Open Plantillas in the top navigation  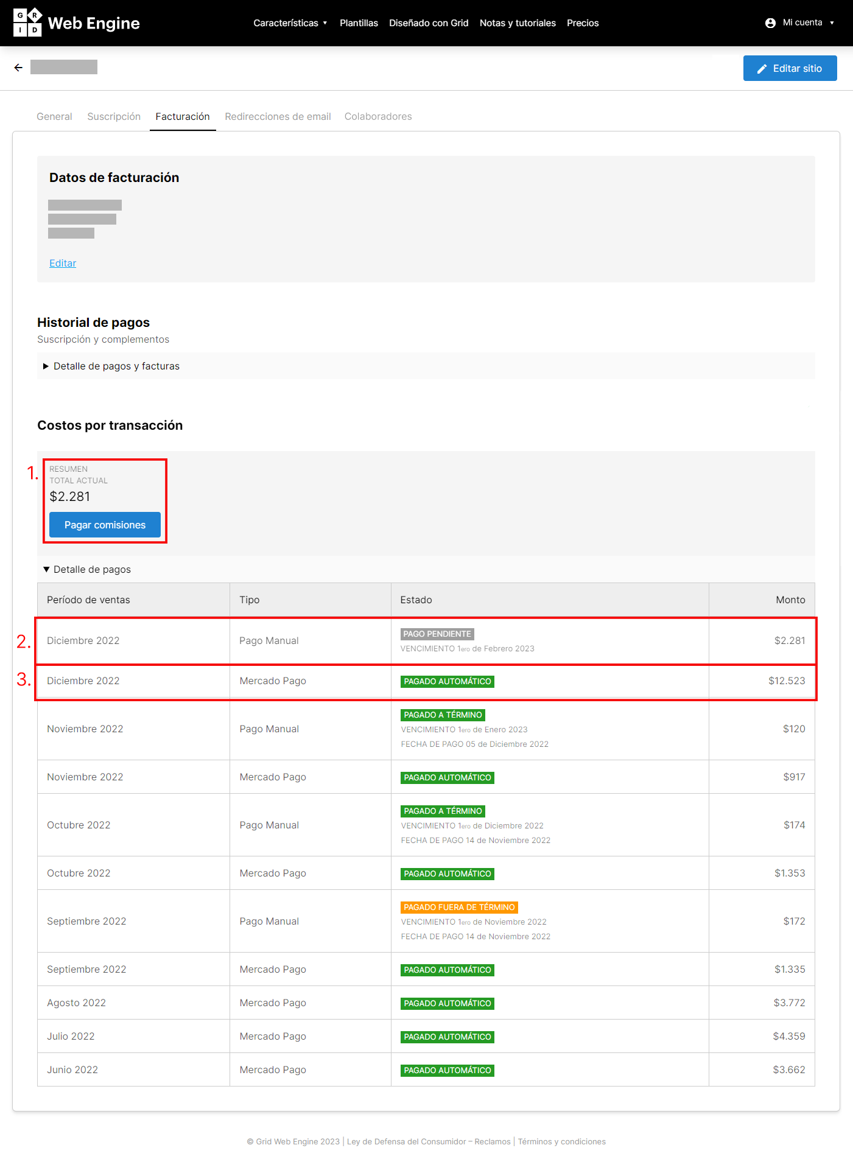point(359,23)
